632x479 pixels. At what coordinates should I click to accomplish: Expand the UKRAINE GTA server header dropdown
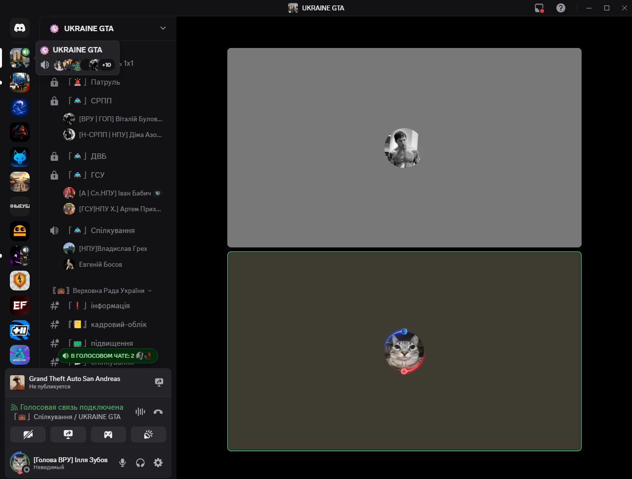coord(163,28)
